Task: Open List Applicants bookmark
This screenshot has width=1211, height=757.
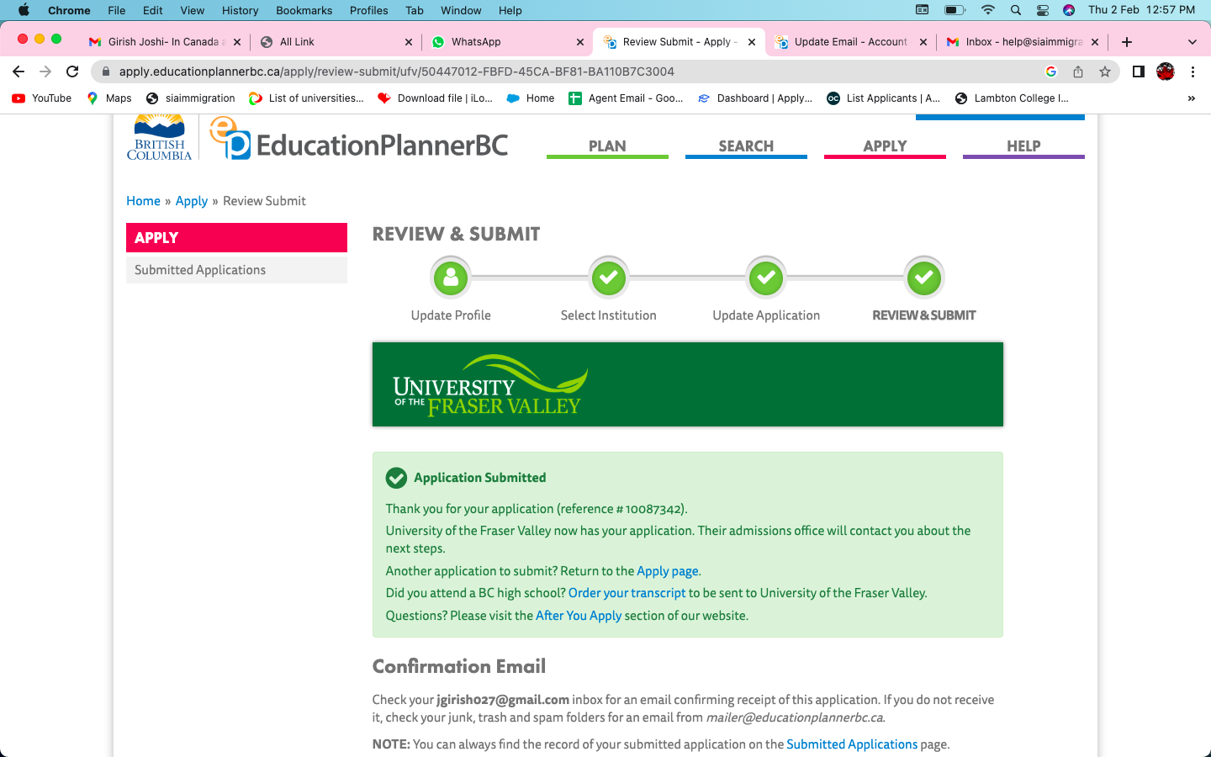Action: [884, 98]
